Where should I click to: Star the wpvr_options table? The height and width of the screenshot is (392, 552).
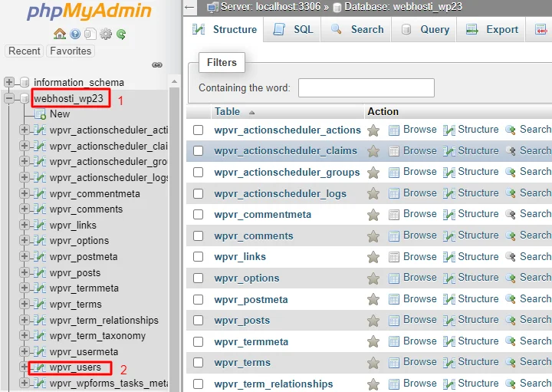click(373, 278)
